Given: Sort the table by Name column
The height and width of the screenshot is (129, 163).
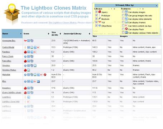Looking at the screenshot, I should pos(12,34).
